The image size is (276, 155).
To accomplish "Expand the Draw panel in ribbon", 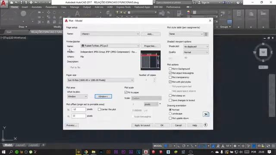I will point(23,27).
